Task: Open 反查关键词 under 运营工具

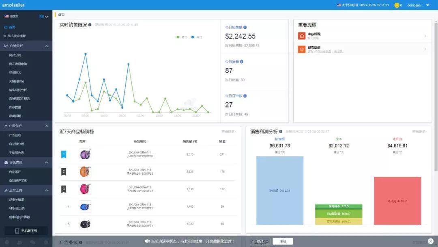Action: click(16, 200)
